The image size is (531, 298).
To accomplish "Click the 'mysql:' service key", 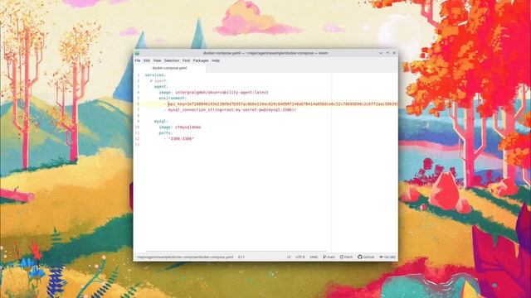I will pos(161,122).
